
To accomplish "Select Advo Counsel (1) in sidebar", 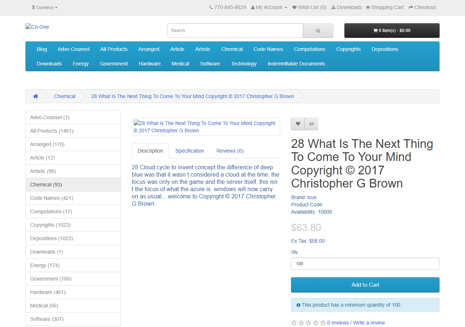I will 73,117.
